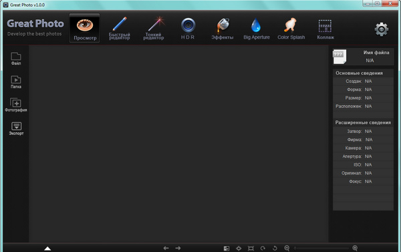Click the zoom slider track
The image size is (401, 252).
(321, 248)
